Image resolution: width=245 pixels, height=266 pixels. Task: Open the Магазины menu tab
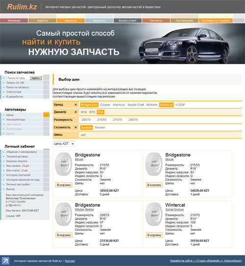click(71, 21)
